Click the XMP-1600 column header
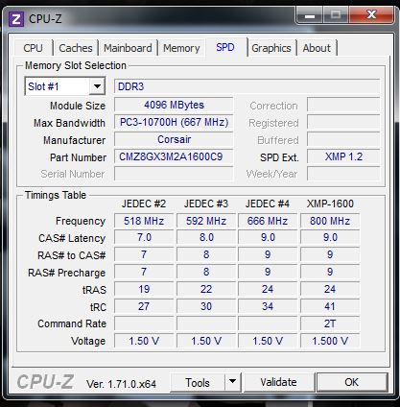Image resolution: width=400 pixels, height=407 pixels. coord(330,203)
